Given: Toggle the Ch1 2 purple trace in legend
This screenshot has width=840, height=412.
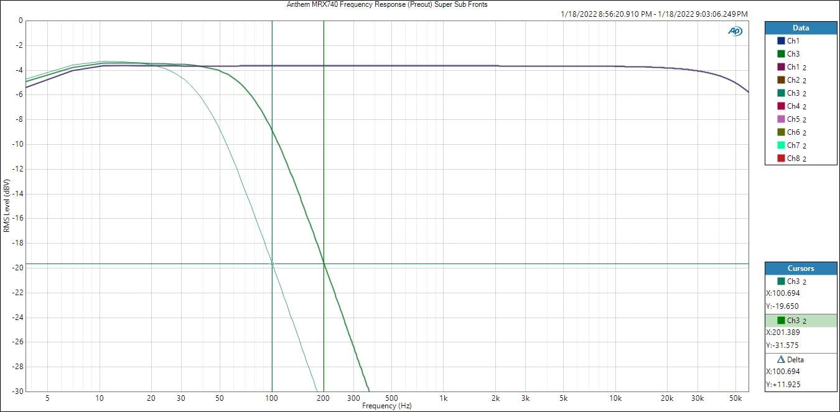Looking at the screenshot, I should (781, 67).
